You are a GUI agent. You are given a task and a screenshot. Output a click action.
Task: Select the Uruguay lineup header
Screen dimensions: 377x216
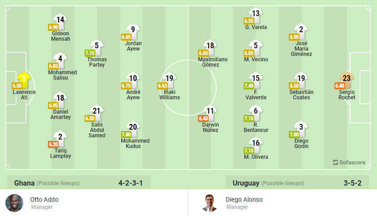coord(246,183)
